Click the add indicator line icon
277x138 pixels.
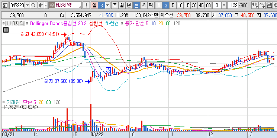click(x=262, y=5)
